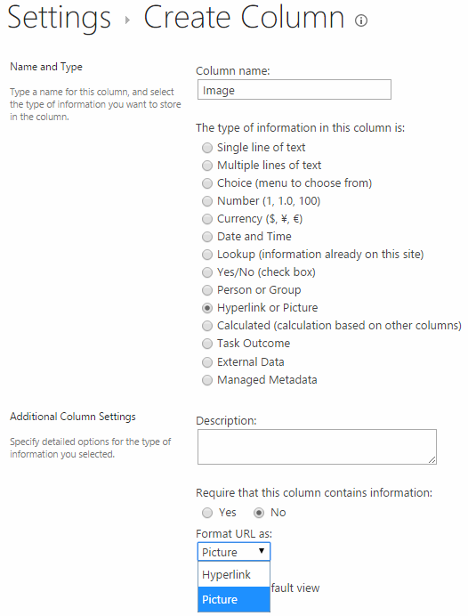Click the Column name input field

tap(295, 90)
